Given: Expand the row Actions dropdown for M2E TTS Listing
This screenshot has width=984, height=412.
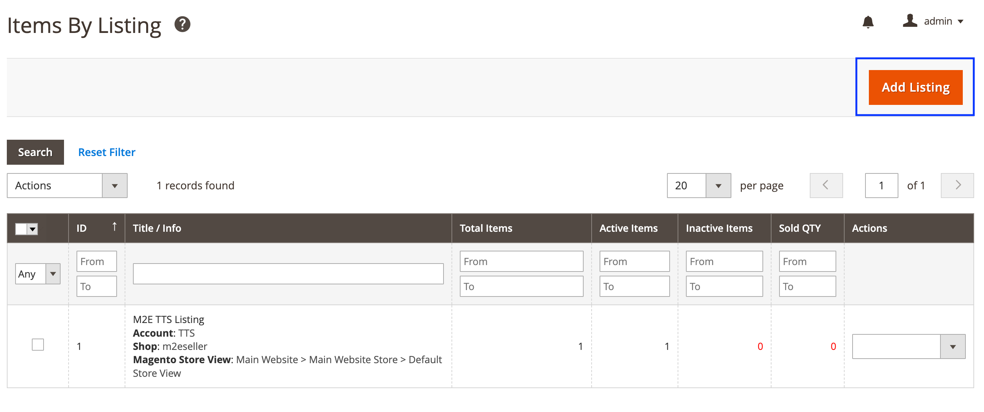Looking at the screenshot, I should (908, 346).
